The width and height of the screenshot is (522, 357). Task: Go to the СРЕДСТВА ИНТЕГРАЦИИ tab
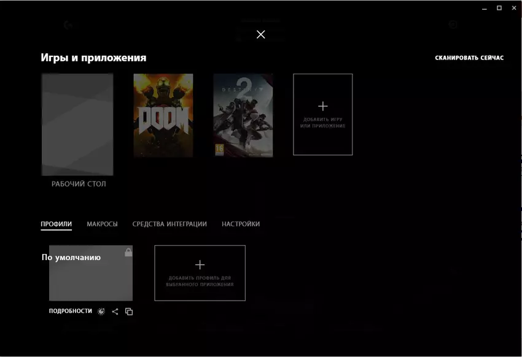[x=169, y=224]
